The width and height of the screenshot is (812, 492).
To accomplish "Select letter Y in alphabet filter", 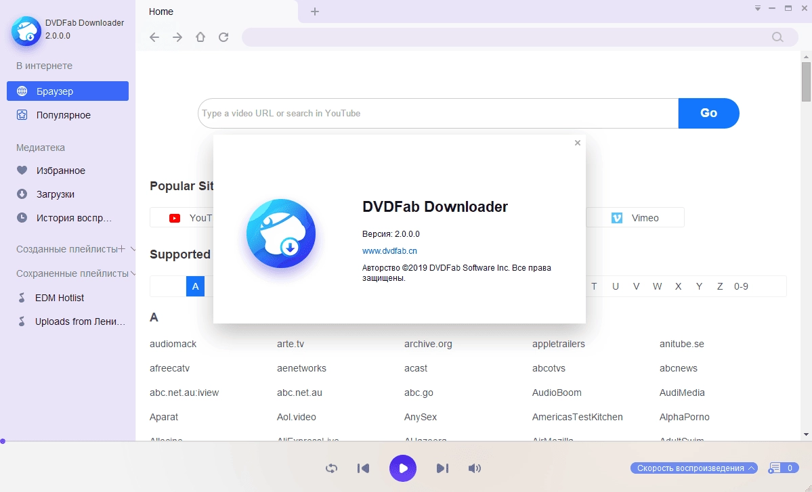I will tap(699, 286).
